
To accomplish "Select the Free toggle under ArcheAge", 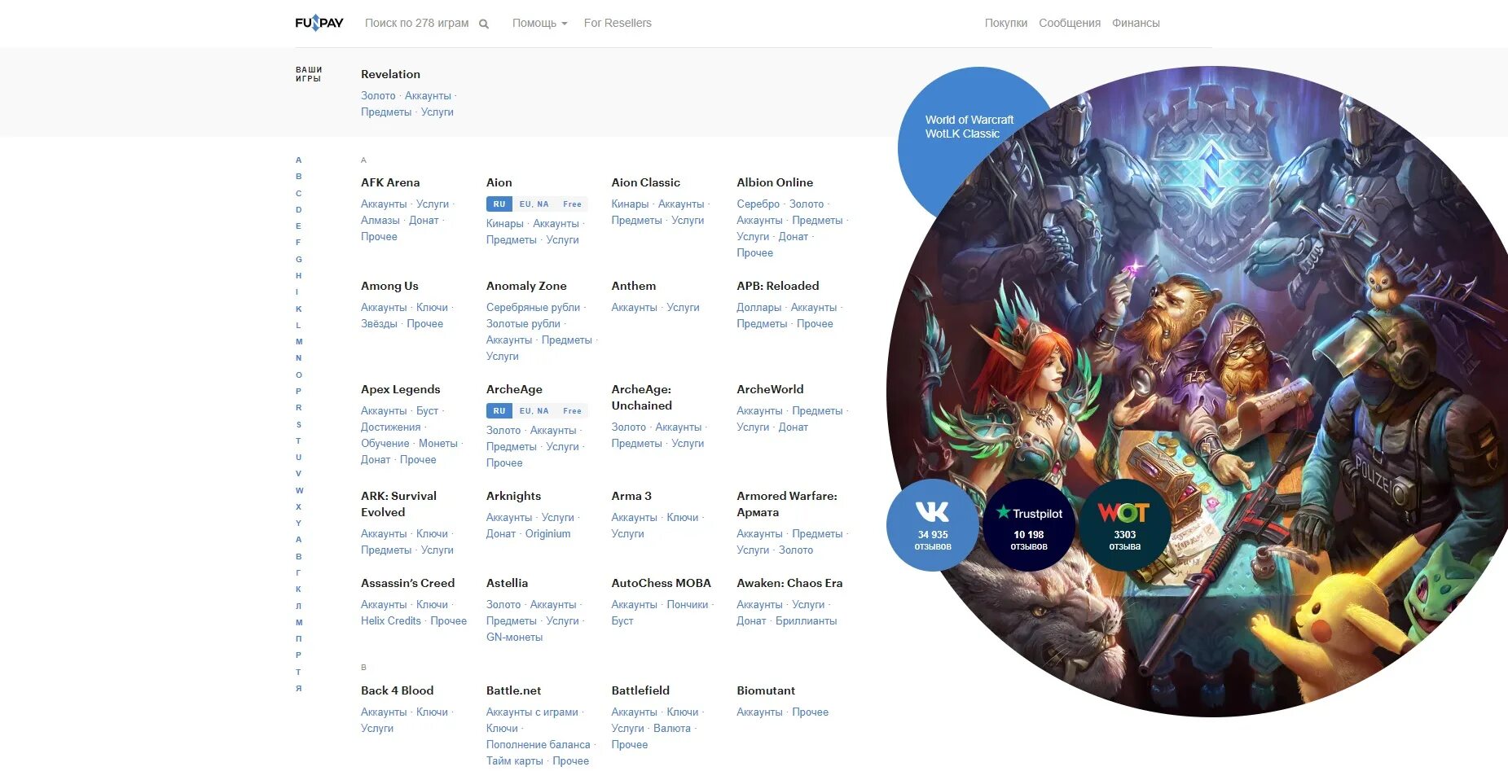I will 573,411.
